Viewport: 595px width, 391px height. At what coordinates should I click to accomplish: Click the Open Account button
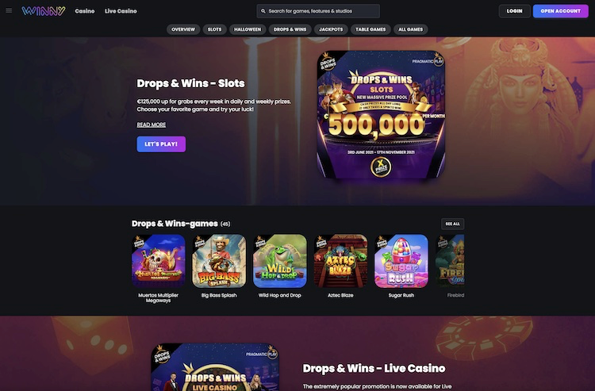tap(560, 11)
